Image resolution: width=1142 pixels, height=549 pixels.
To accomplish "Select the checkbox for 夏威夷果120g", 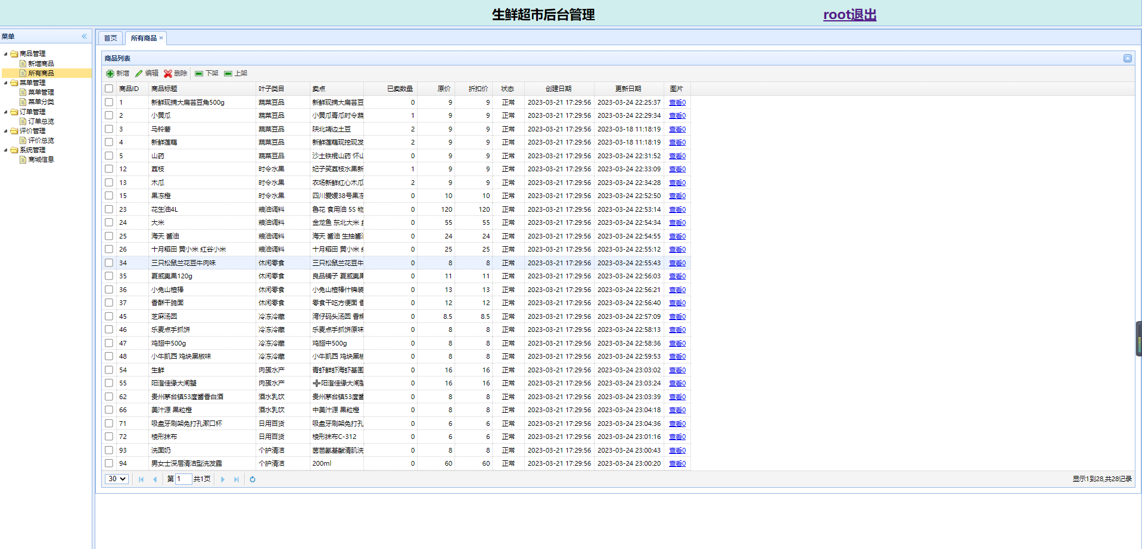I will [109, 276].
